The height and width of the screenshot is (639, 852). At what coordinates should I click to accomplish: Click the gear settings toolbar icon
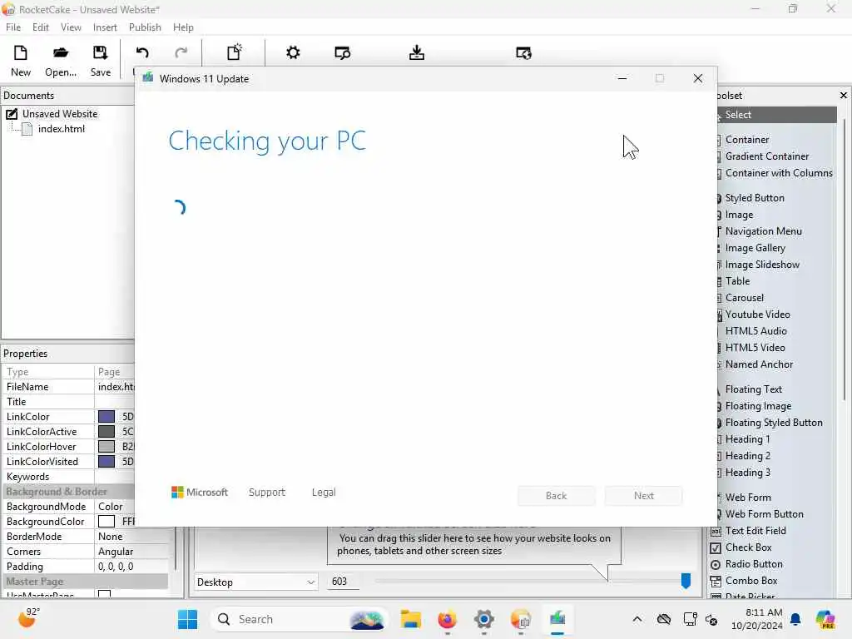[x=293, y=52]
